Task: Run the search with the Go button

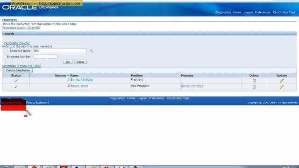Action: [x=68, y=62]
